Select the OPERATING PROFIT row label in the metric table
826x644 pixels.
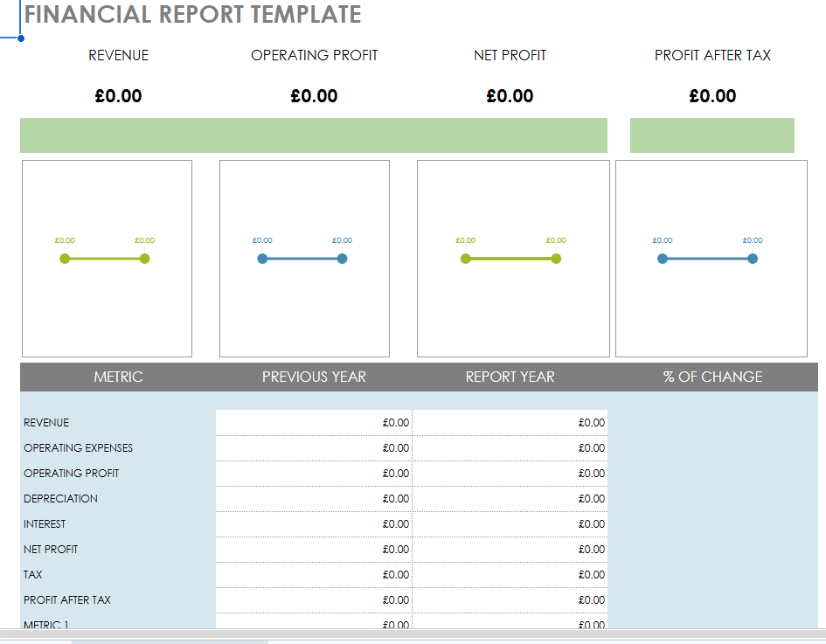tap(71, 474)
